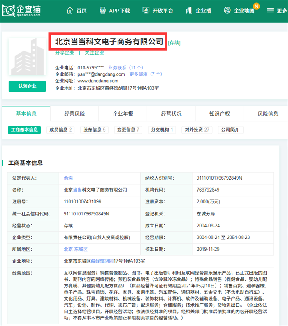This screenshot has width=288, height=326.
Task: Click email pan***@dangdang.com
Action: tap(101, 74)
